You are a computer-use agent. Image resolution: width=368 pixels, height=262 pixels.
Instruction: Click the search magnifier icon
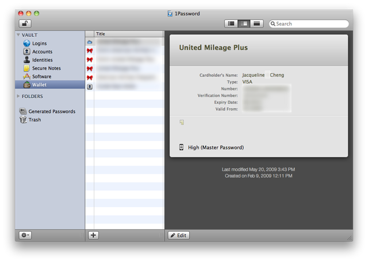(x=273, y=24)
